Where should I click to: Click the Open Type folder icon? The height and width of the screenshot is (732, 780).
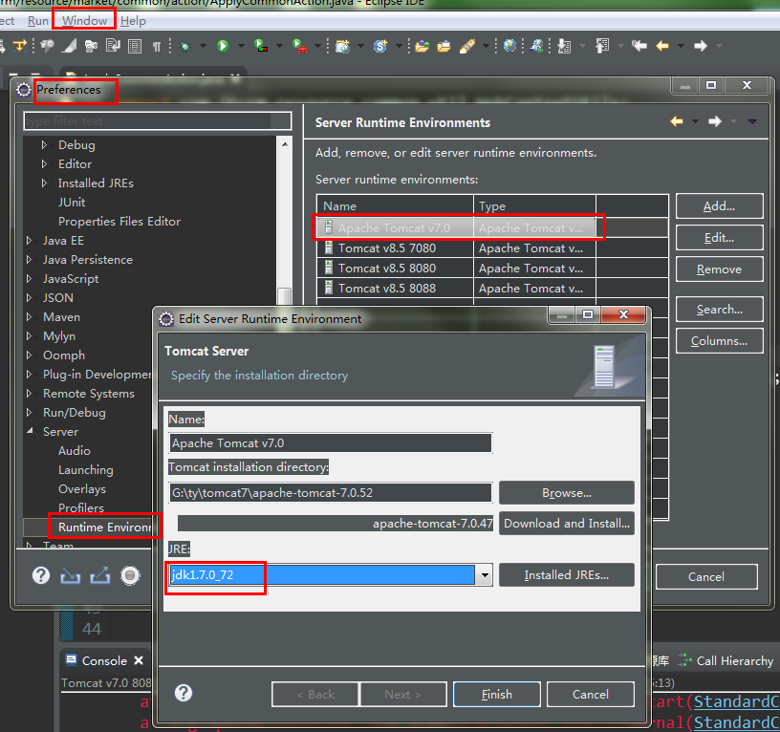[x=422, y=47]
